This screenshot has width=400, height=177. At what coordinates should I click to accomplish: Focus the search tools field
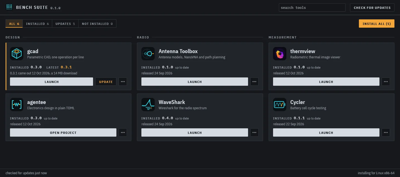(x=312, y=7)
